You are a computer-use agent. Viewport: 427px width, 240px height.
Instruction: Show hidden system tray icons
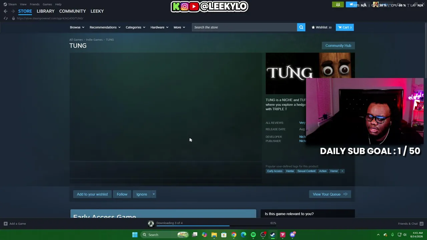(378, 235)
